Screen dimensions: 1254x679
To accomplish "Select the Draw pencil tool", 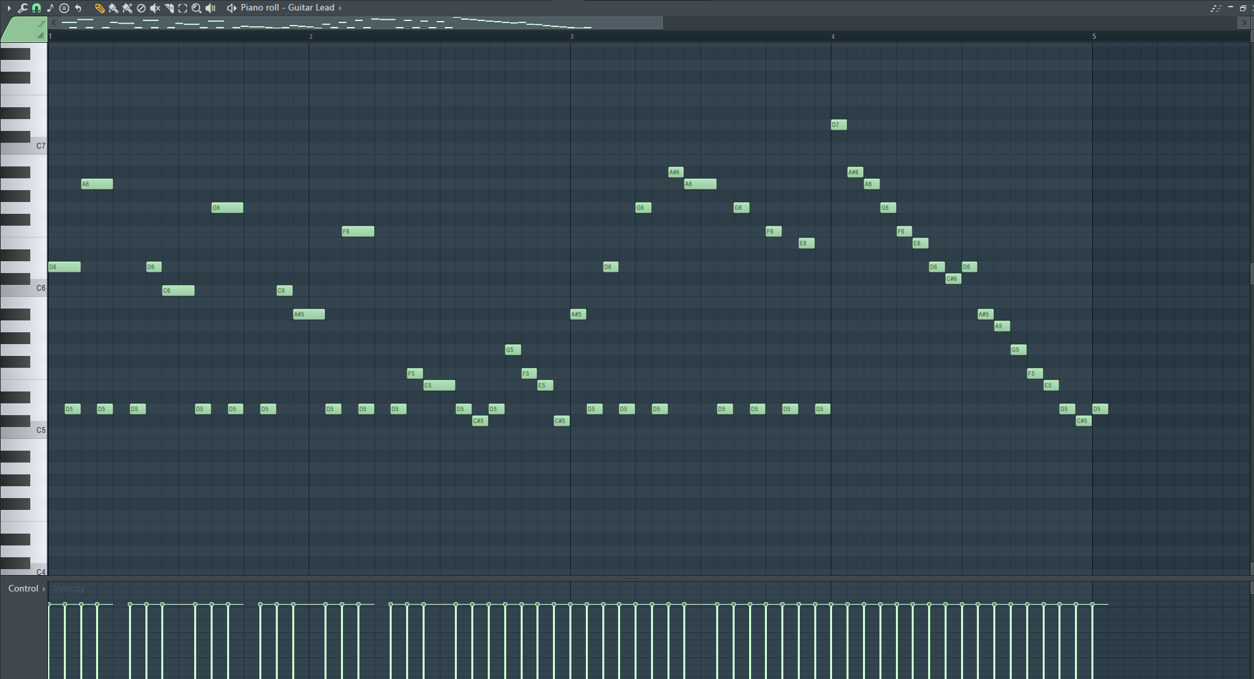I will [x=99, y=8].
